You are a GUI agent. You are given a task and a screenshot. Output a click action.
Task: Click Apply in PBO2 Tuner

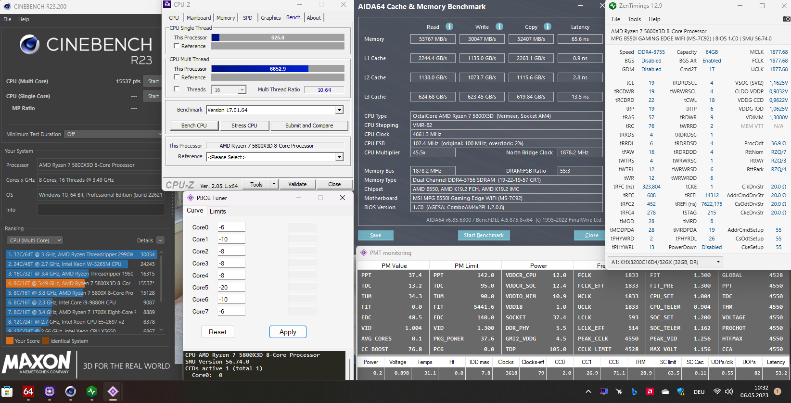(288, 332)
